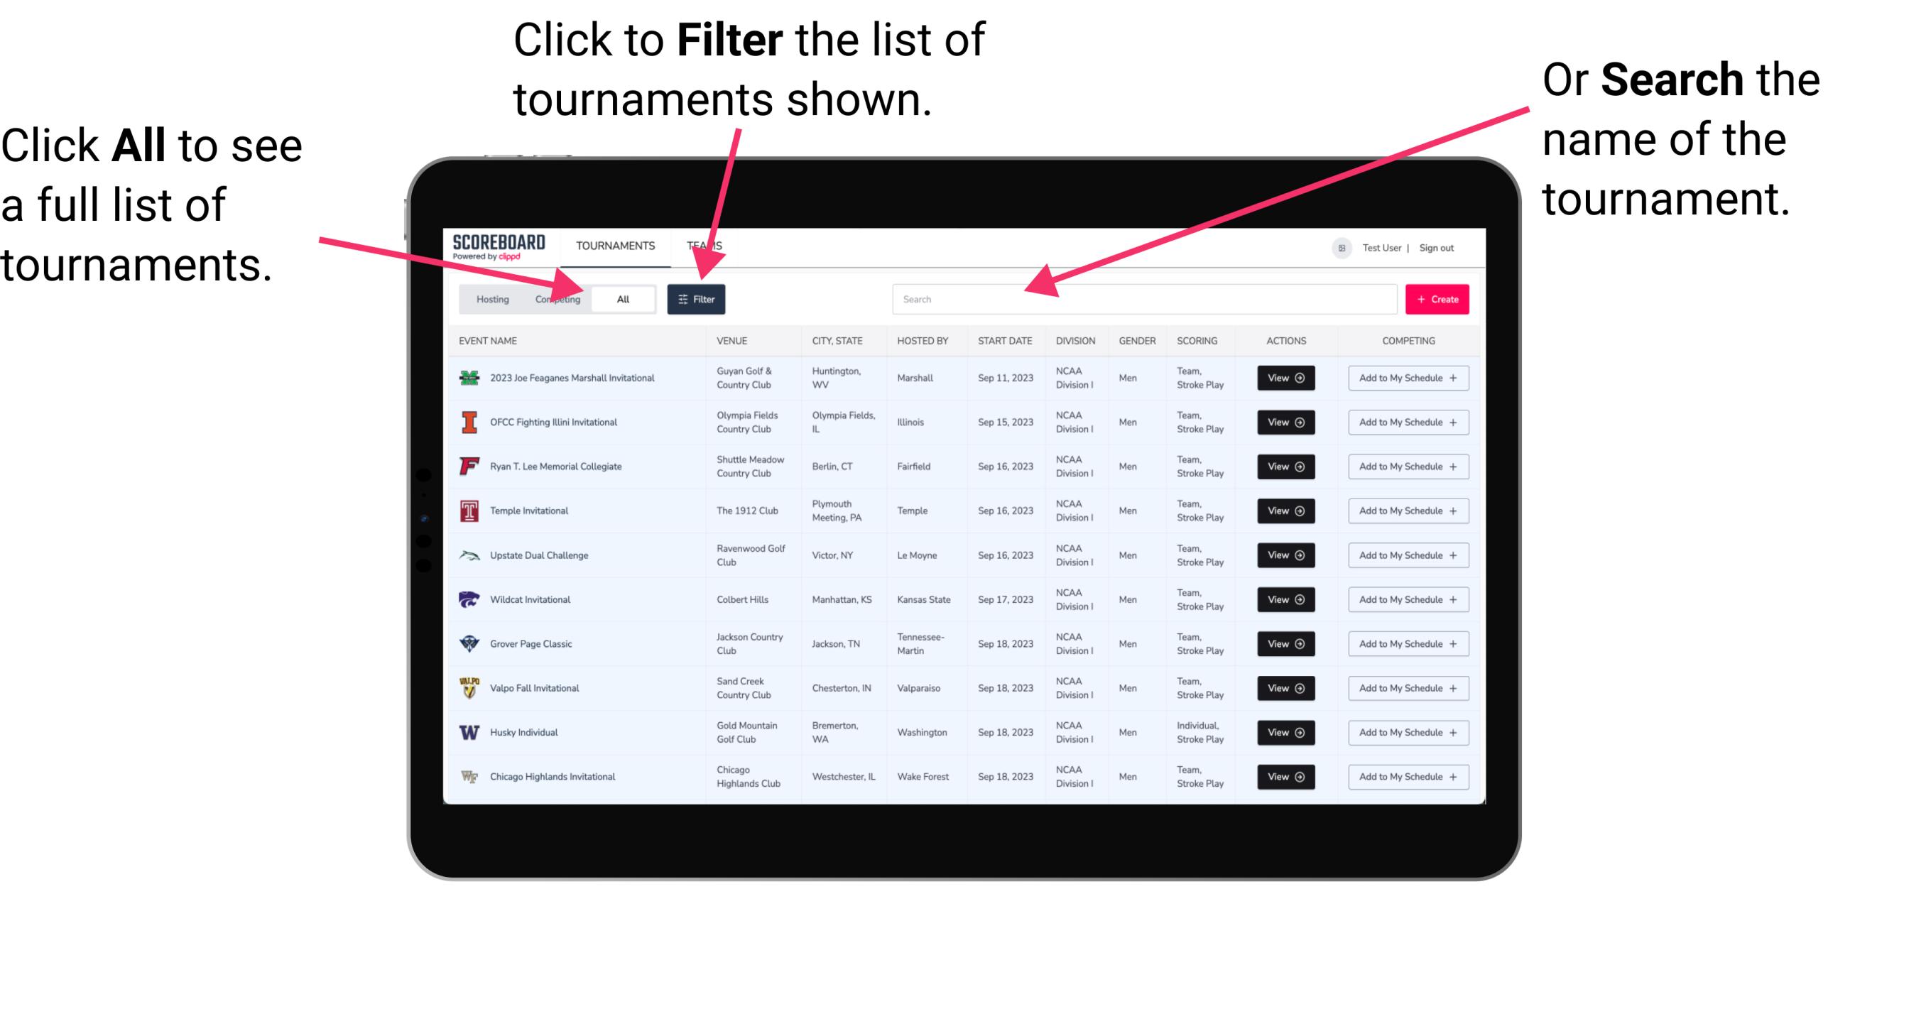Click the Filter button to filter tournaments
Viewport: 1926px width, 1036px height.
point(697,298)
